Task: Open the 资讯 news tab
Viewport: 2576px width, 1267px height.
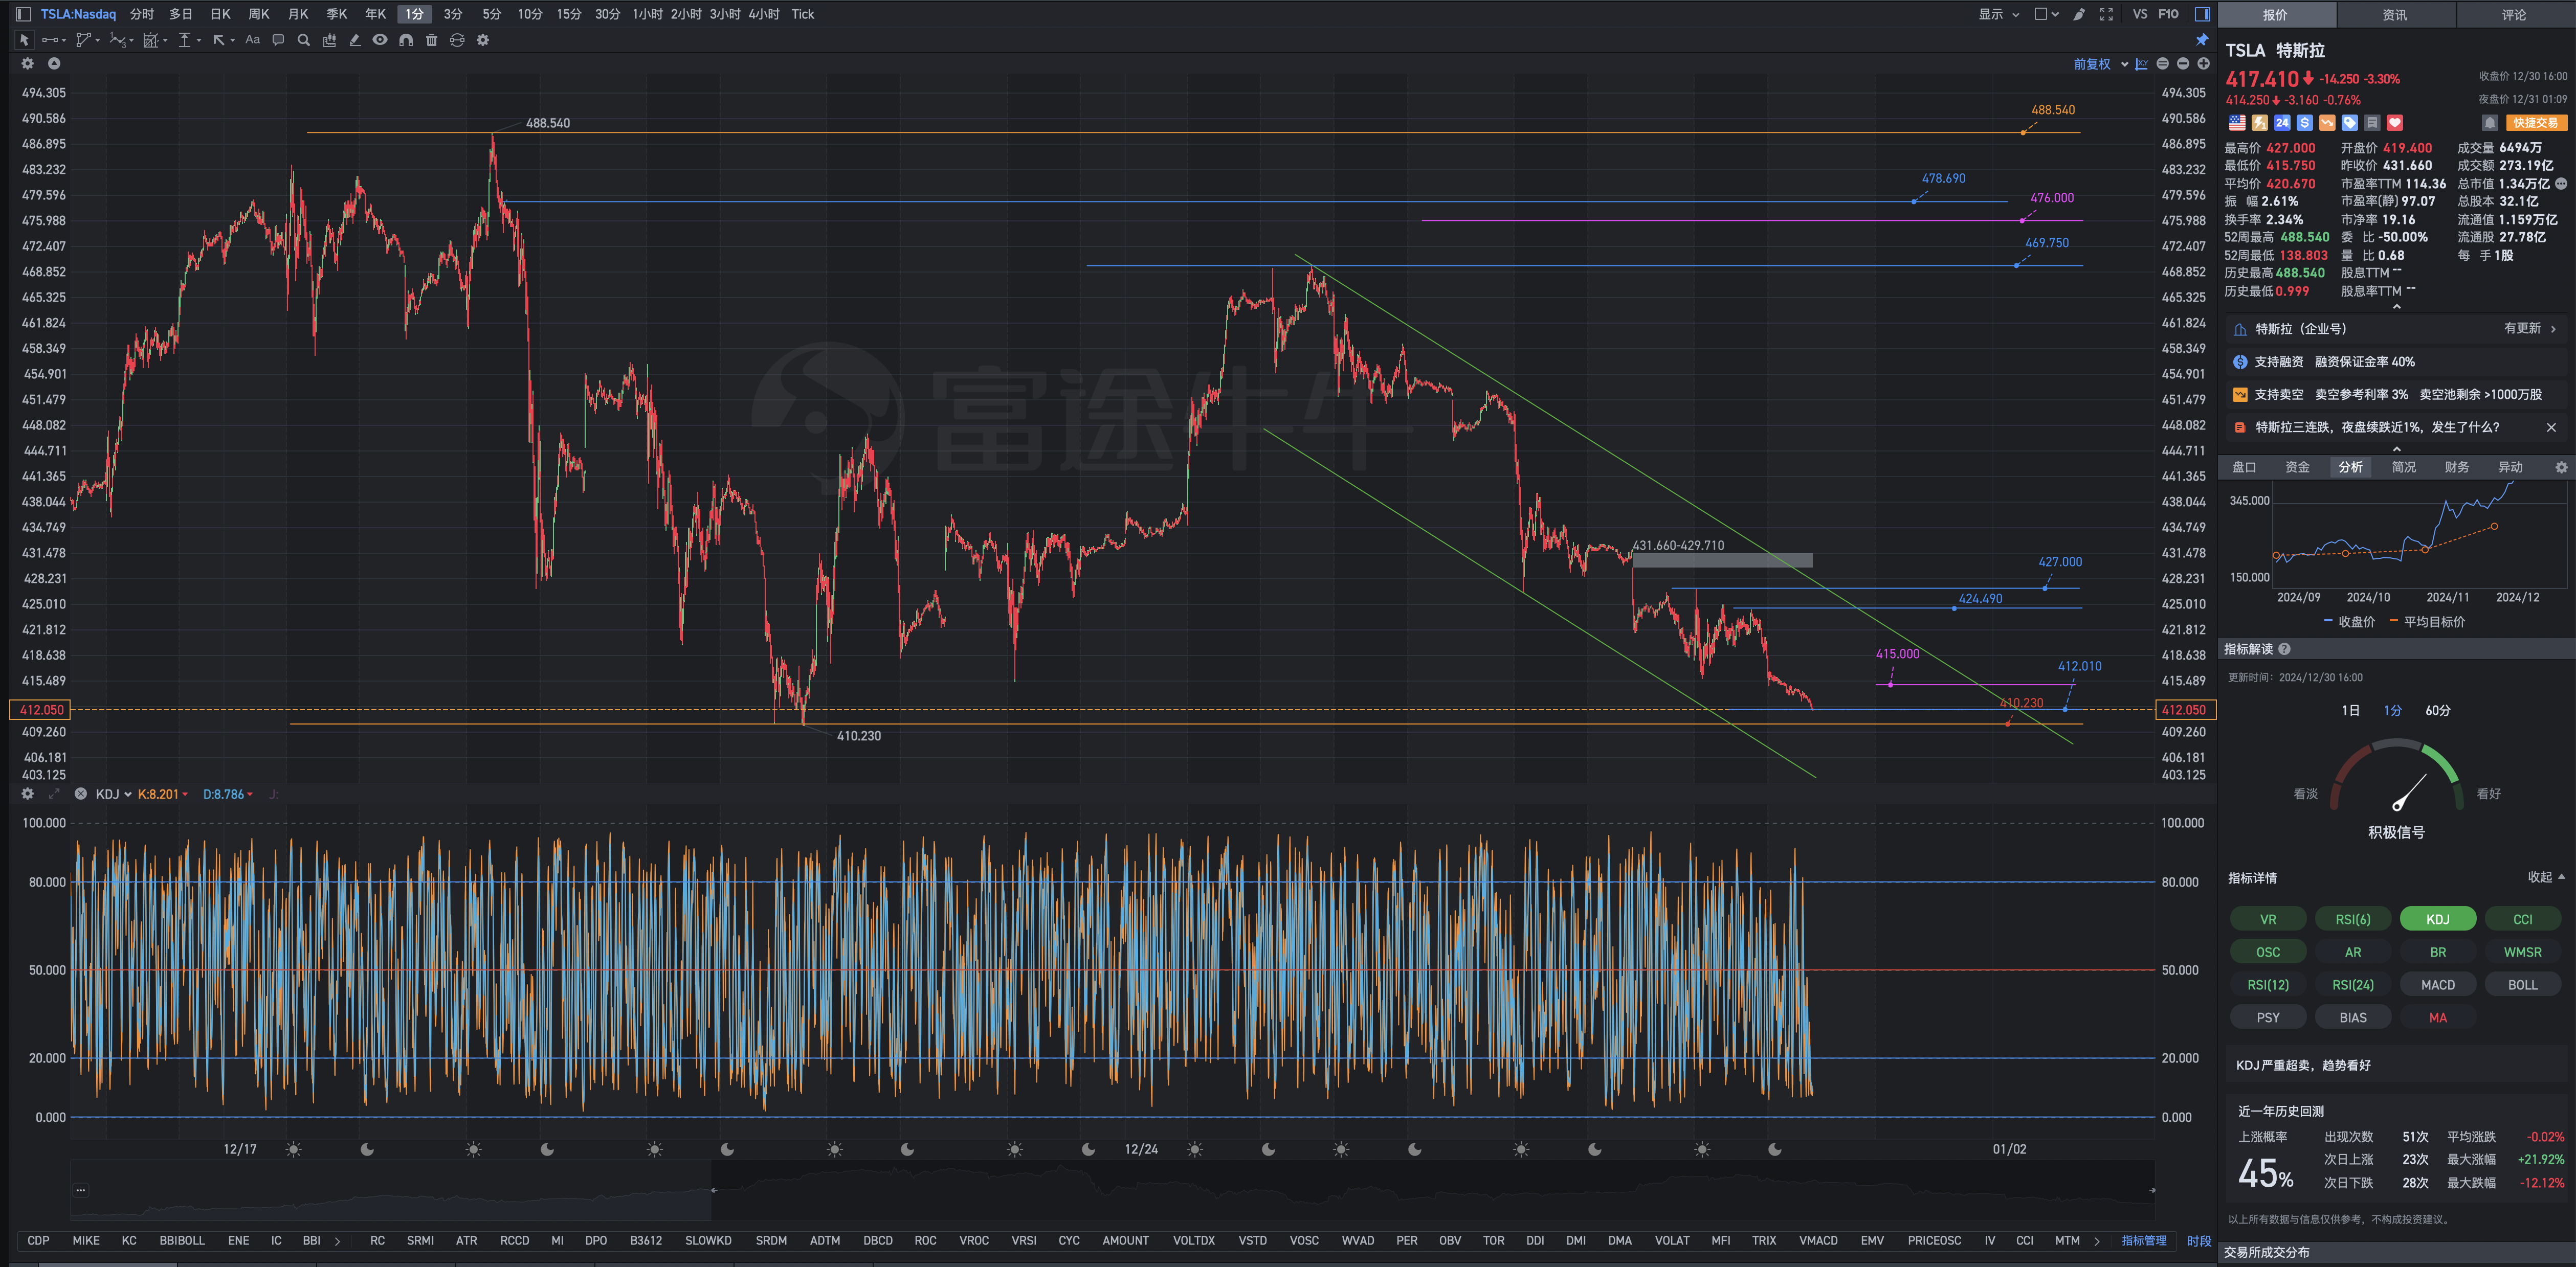Action: pyautogui.click(x=2395, y=14)
